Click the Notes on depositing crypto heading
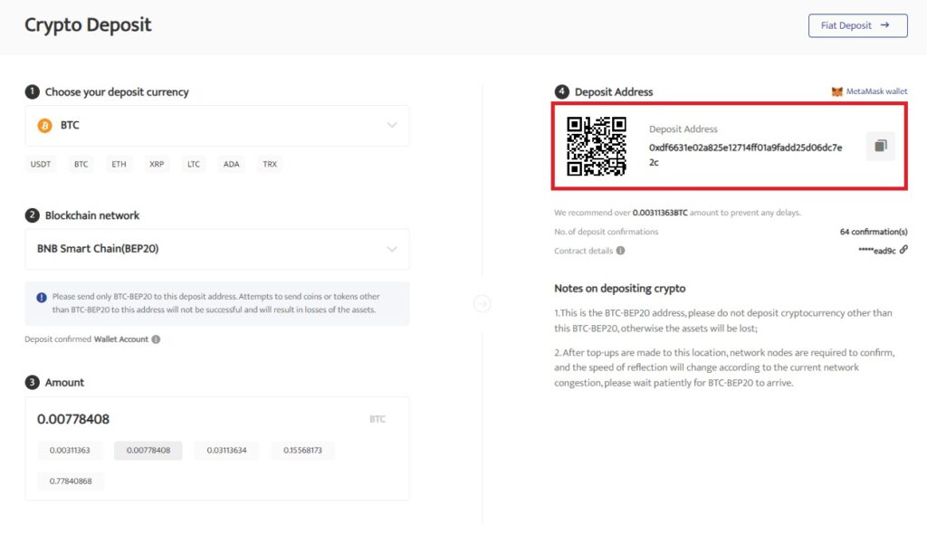 pyautogui.click(x=619, y=289)
